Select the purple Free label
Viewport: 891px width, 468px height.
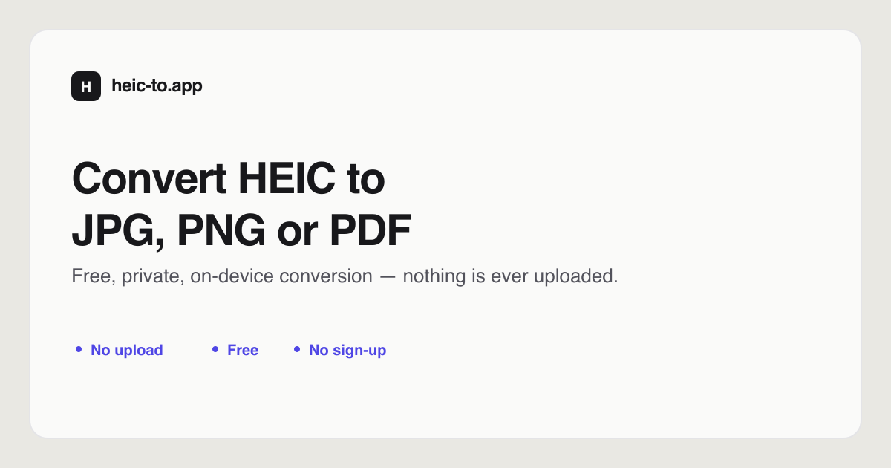pyautogui.click(x=243, y=350)
